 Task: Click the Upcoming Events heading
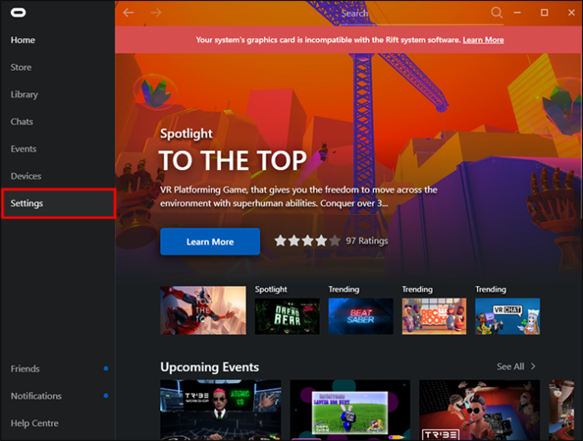pyautogui.click(x=210, y=367)
